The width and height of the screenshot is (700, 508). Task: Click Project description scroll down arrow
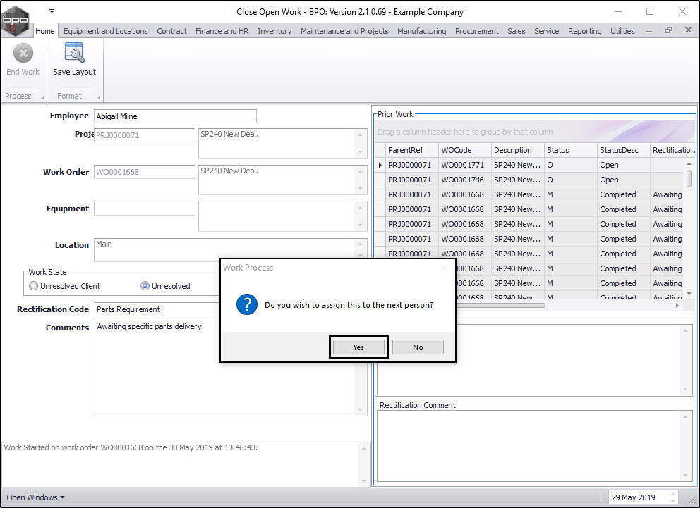(x=361, y=152)
